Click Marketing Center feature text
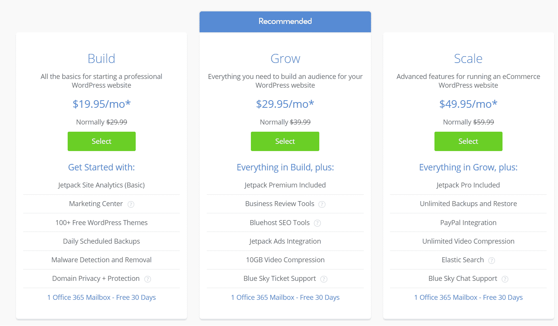 [96, 204]
